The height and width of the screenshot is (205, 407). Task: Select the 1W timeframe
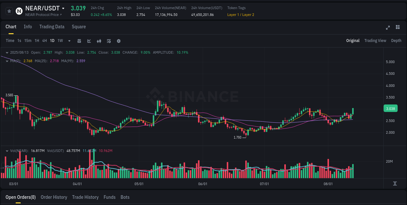coord(60,41)
